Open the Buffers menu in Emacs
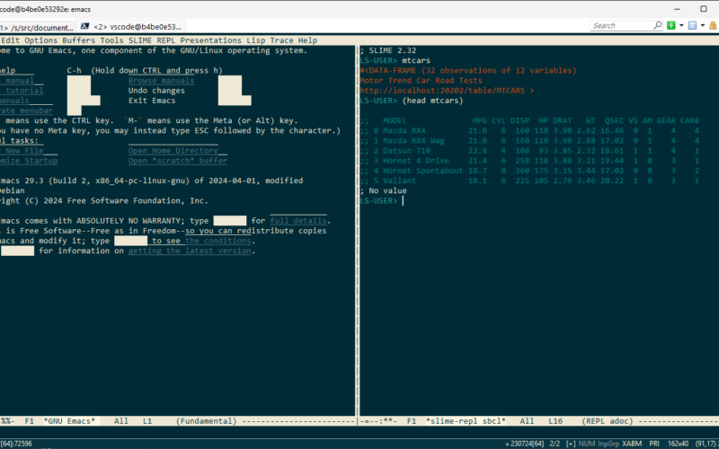 tap(79, 40)
